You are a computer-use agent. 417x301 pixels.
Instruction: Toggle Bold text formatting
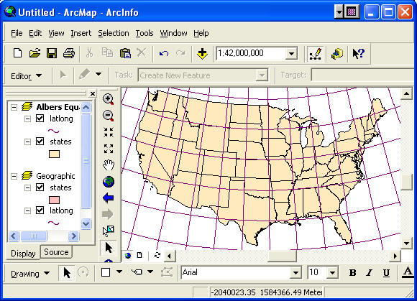[x=352, y=272]
